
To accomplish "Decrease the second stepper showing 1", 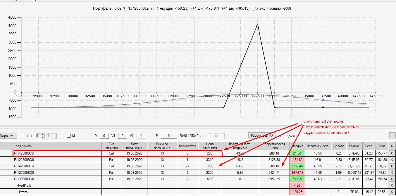I will (54, 137).
